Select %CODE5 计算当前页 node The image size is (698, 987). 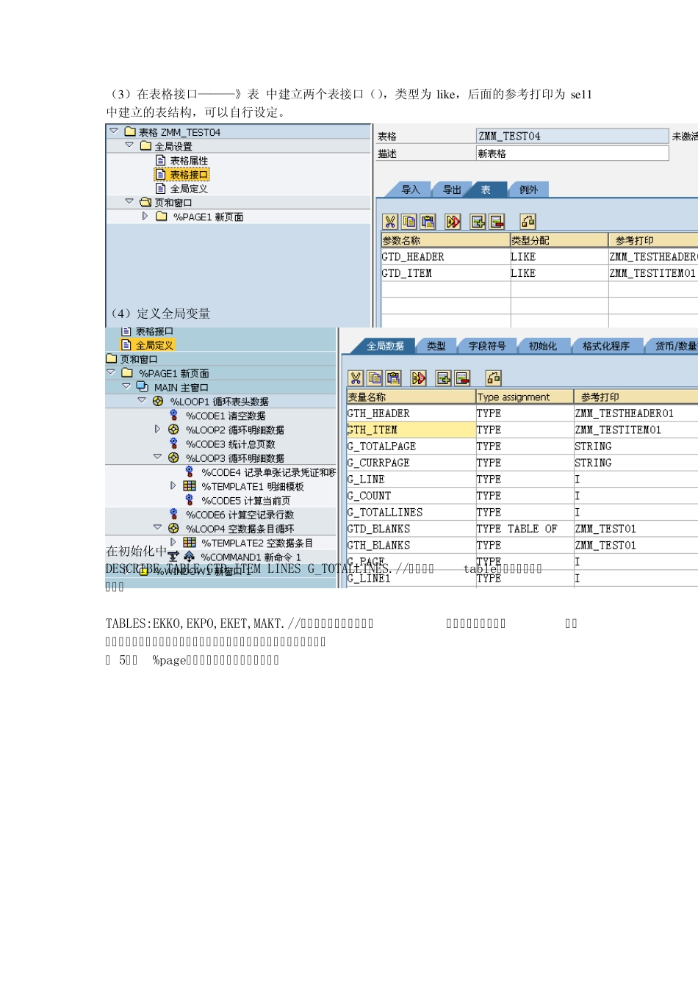pyautogui.click(x=238, y=500)
